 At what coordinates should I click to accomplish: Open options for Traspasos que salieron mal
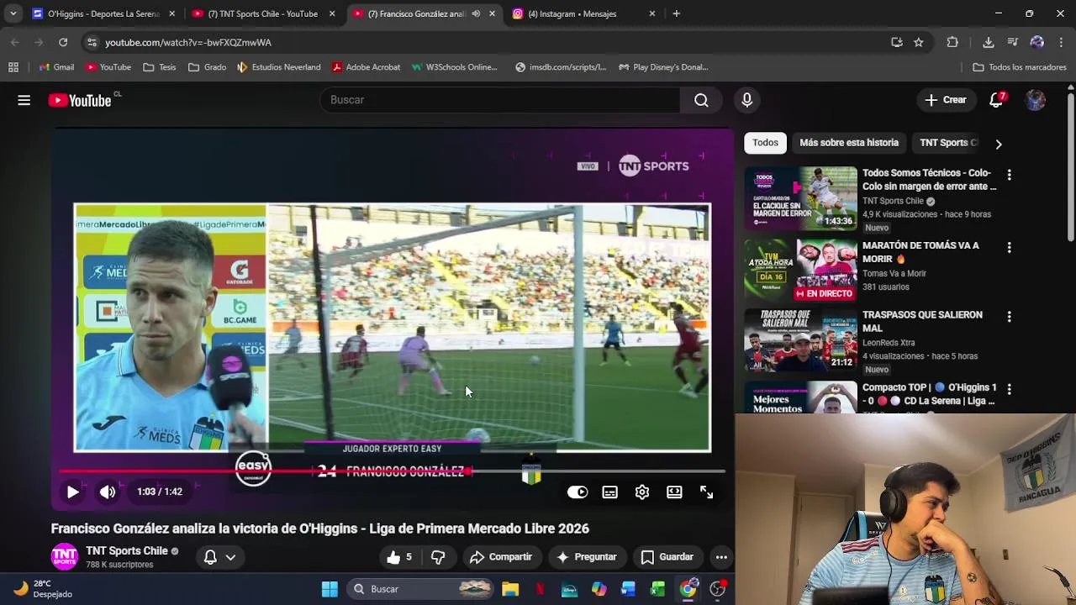tap(1009, 317)
